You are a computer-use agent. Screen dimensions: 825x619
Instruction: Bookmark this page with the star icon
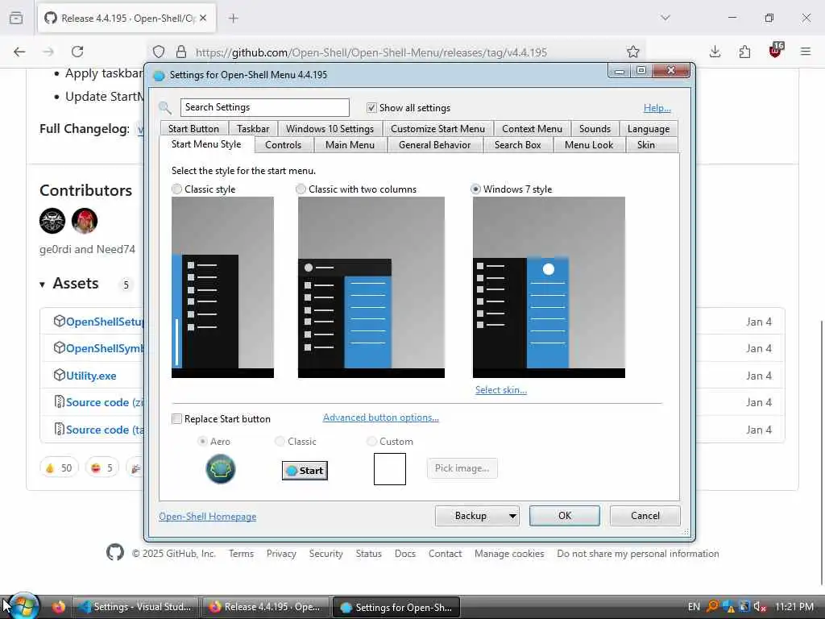click(x=633, y=52)
